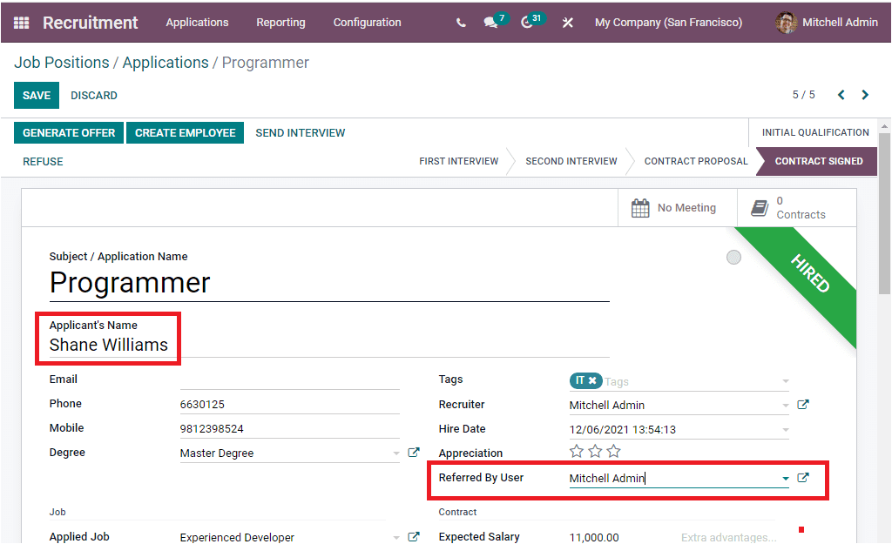The width and height of the screenshot is (892, 544).
Task: Set Appreciation rating to three stars
Action: [612, 451]
